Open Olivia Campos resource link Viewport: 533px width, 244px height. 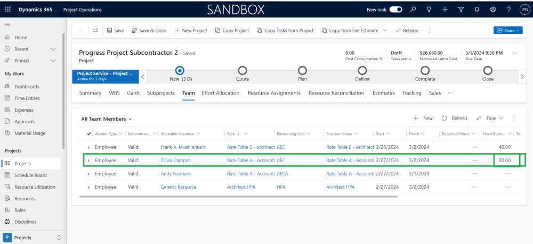(x=175, y=161)
